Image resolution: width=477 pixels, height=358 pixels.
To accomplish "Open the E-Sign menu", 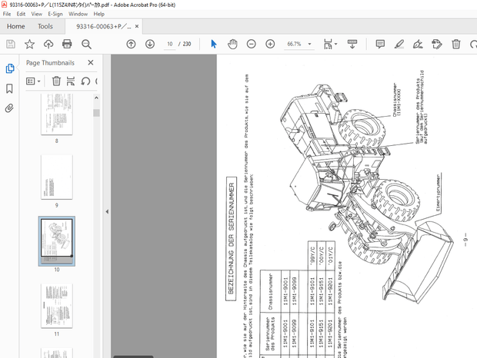I will (56, 14).
